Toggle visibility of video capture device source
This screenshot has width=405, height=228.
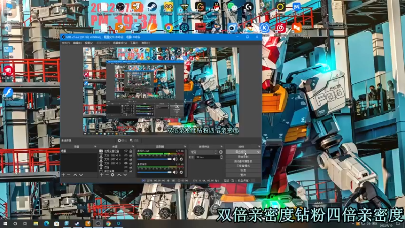pyautogui.click(x=126, y=151)
